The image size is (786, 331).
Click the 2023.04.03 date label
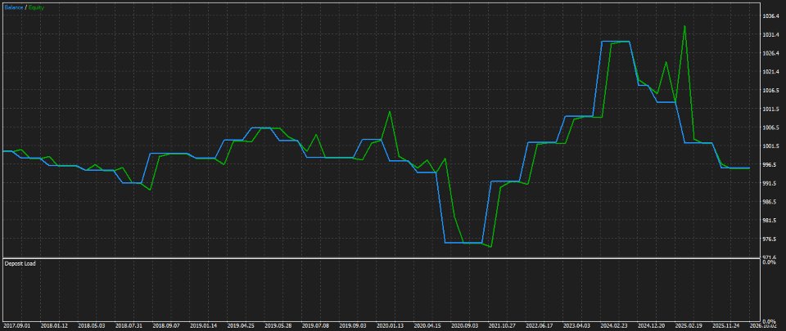point(576,325)
